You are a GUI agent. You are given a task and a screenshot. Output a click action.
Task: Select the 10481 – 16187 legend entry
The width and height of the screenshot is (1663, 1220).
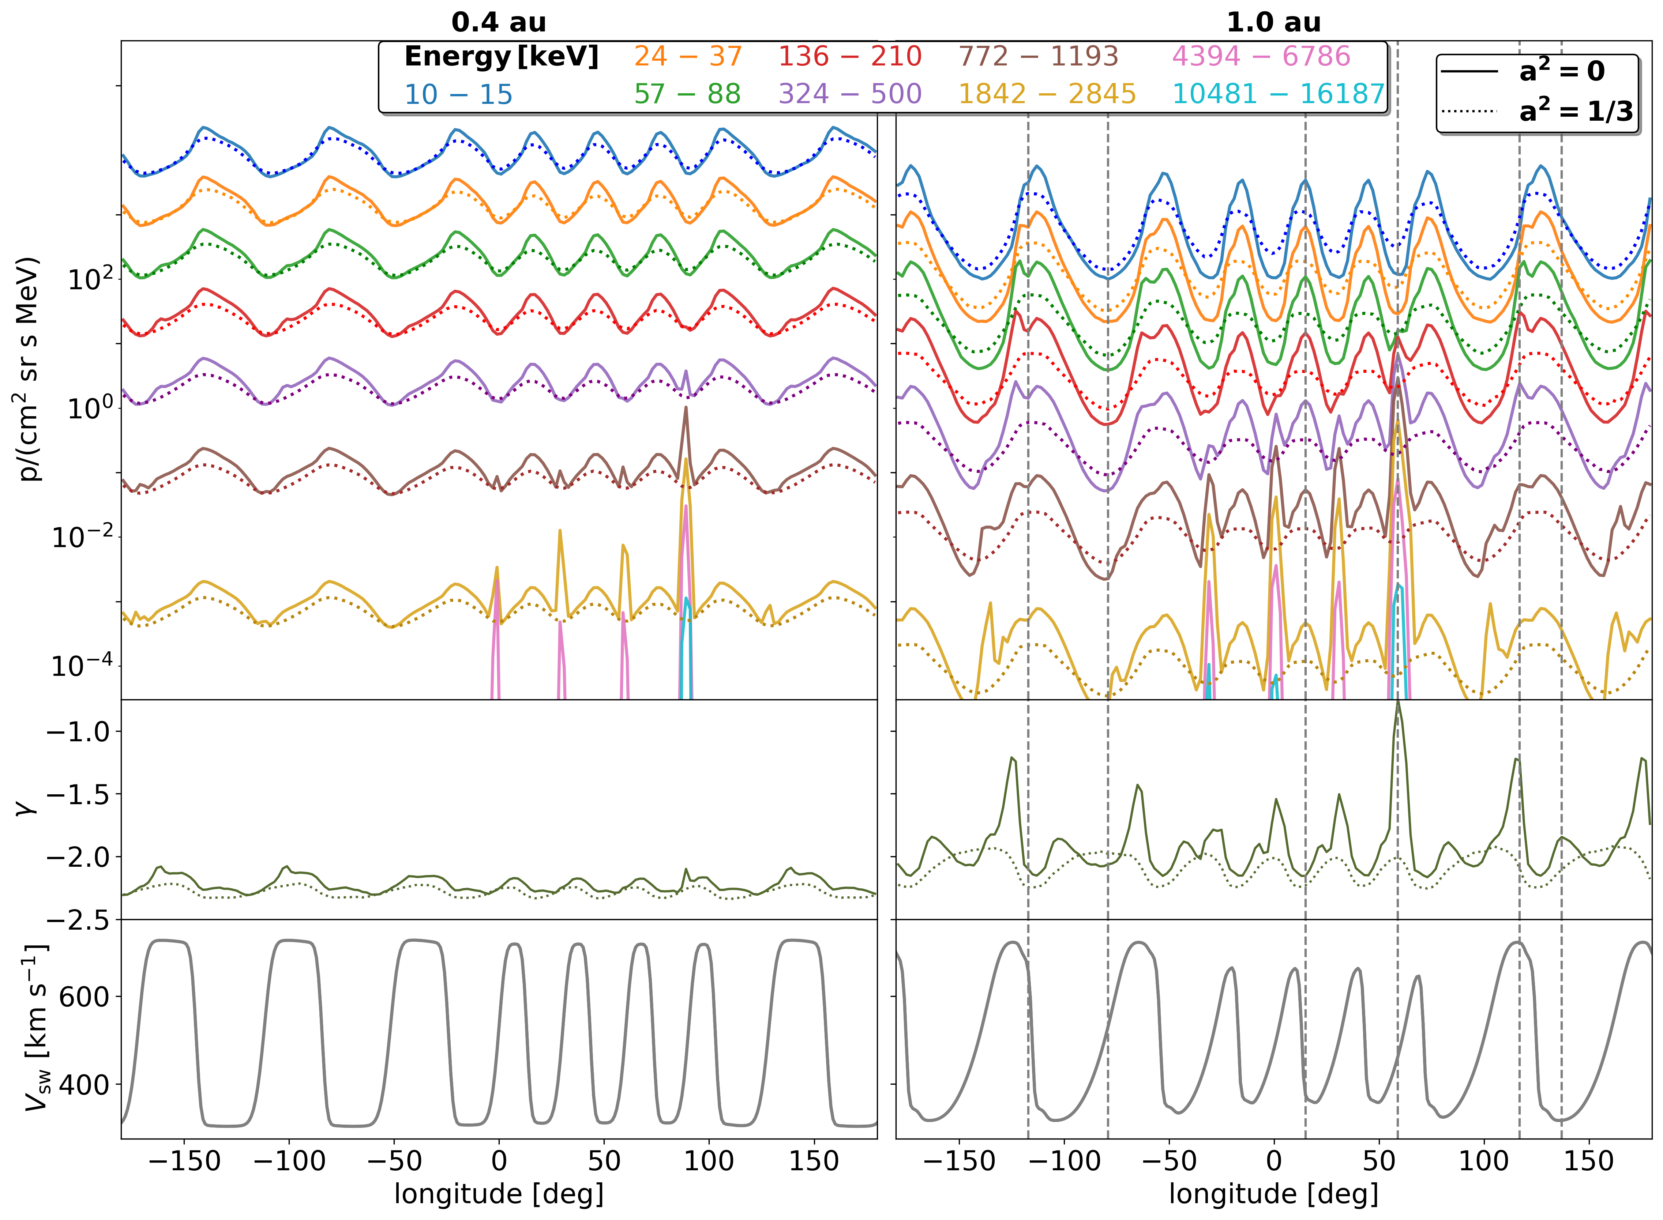click(1278, 94)
